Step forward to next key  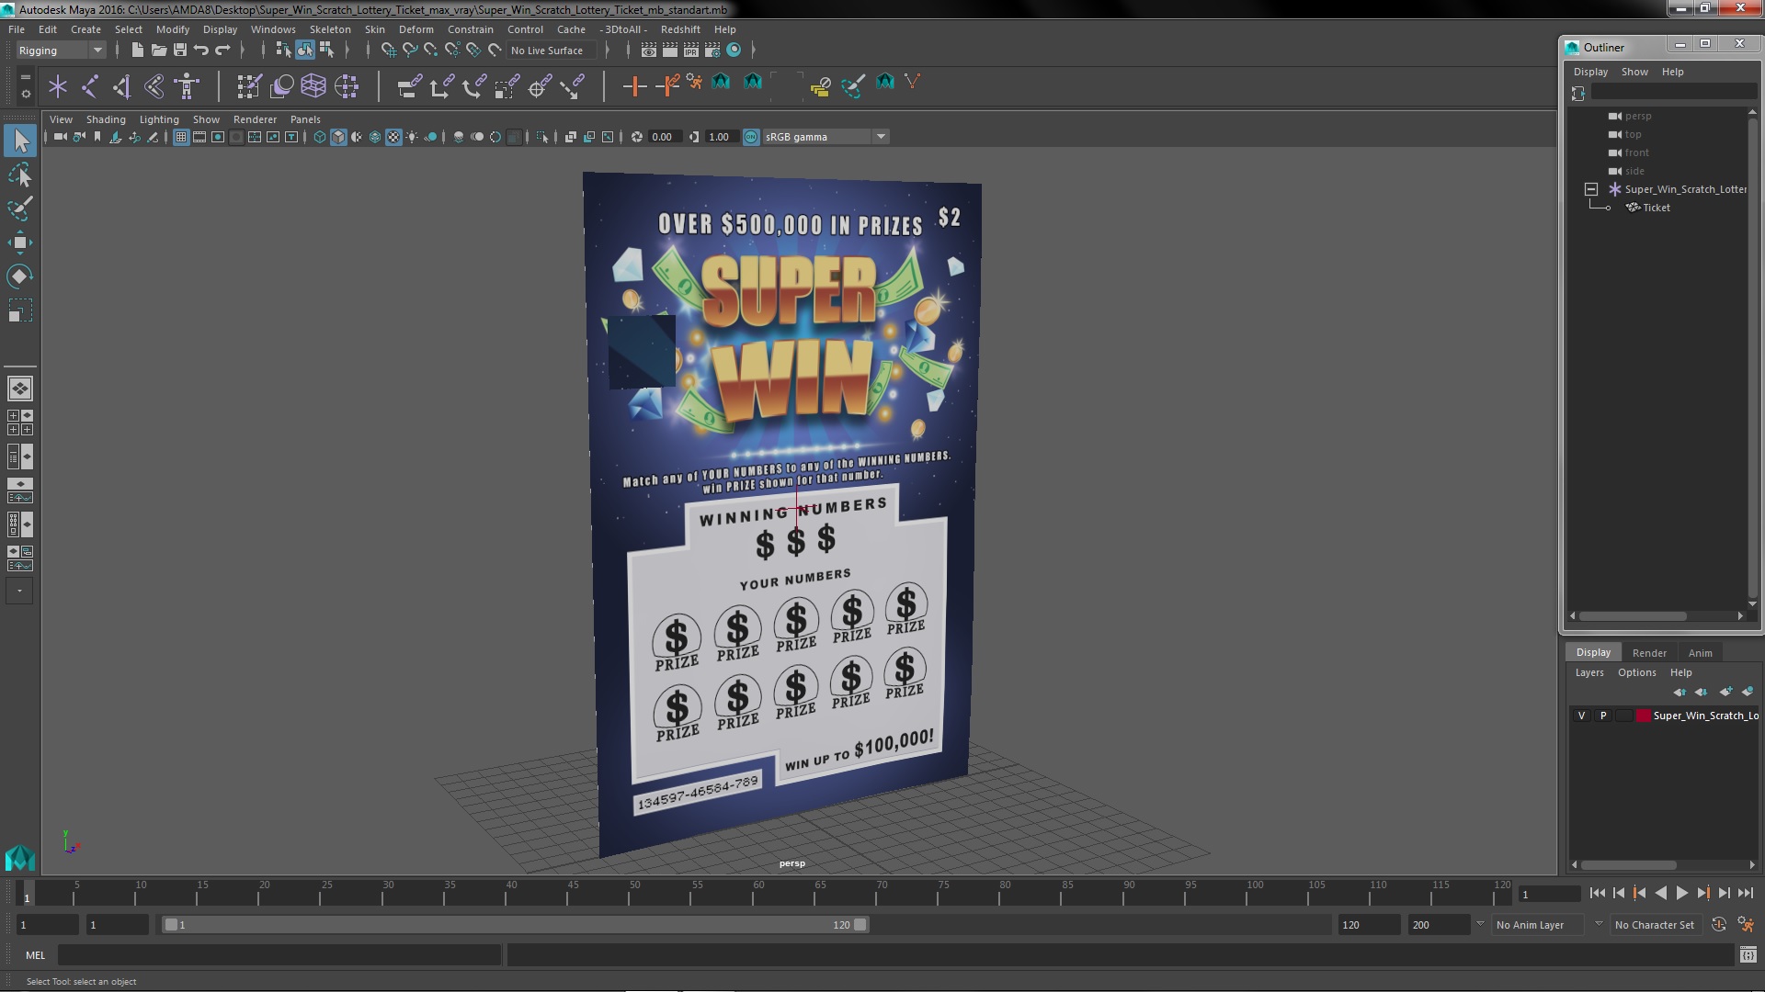pyautogui.click(x=1703, y=893)
